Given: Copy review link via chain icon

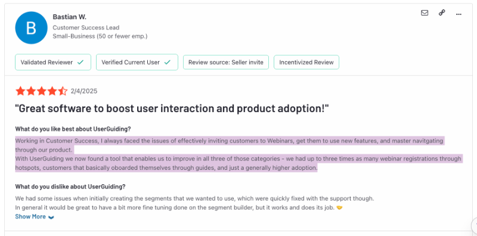Looking at the screenshot, I should click(442, 13).
